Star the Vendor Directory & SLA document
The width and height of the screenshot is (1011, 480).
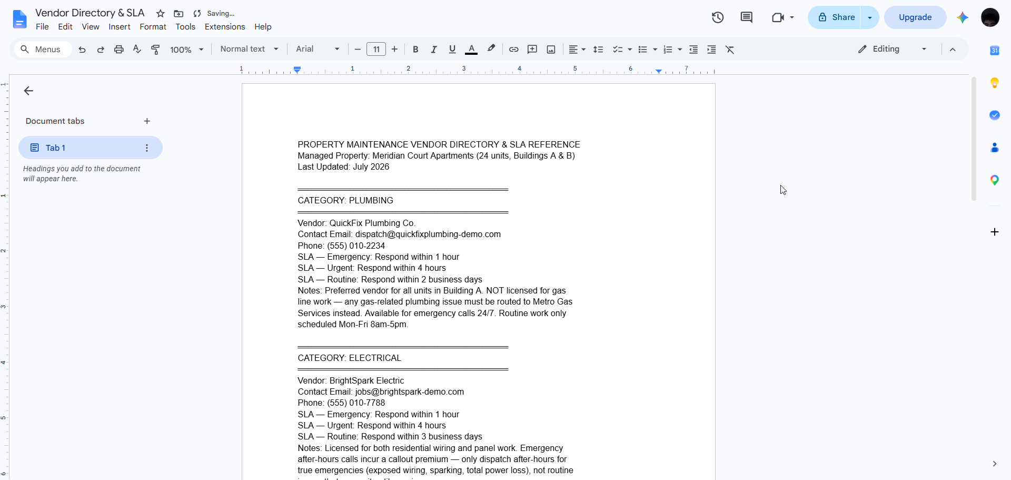[161, 14]
